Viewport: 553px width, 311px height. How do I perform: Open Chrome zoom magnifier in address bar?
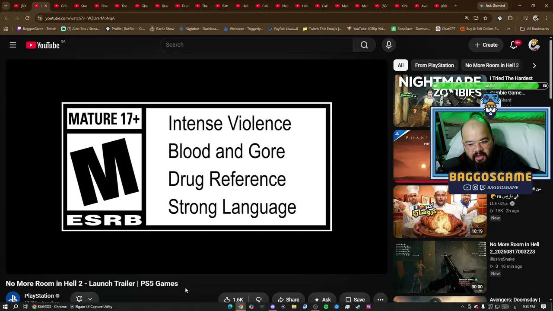[x=467, y=18]
